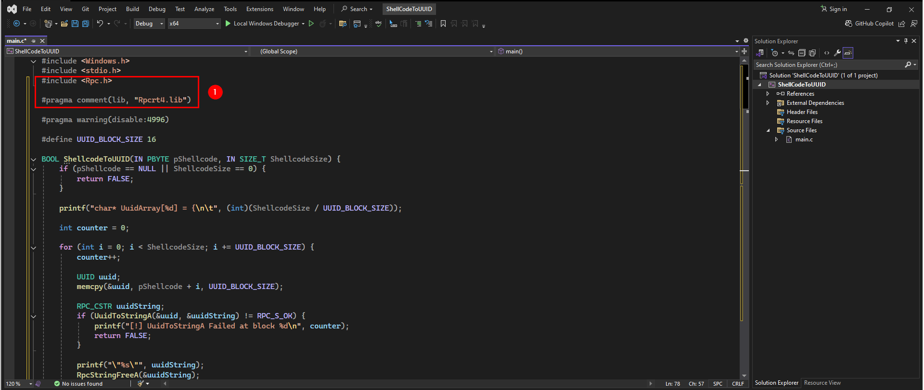Start without debugging using the hollow play icon
The height and width of the screenshot is (390, 924).
(x=311, y=24)
